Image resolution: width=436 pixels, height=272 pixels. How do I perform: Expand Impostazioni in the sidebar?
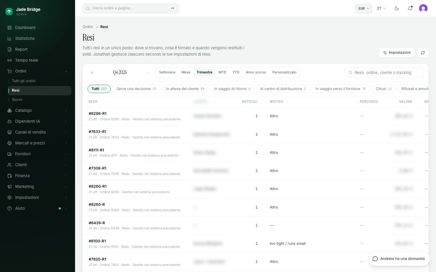tap(38, 197)
